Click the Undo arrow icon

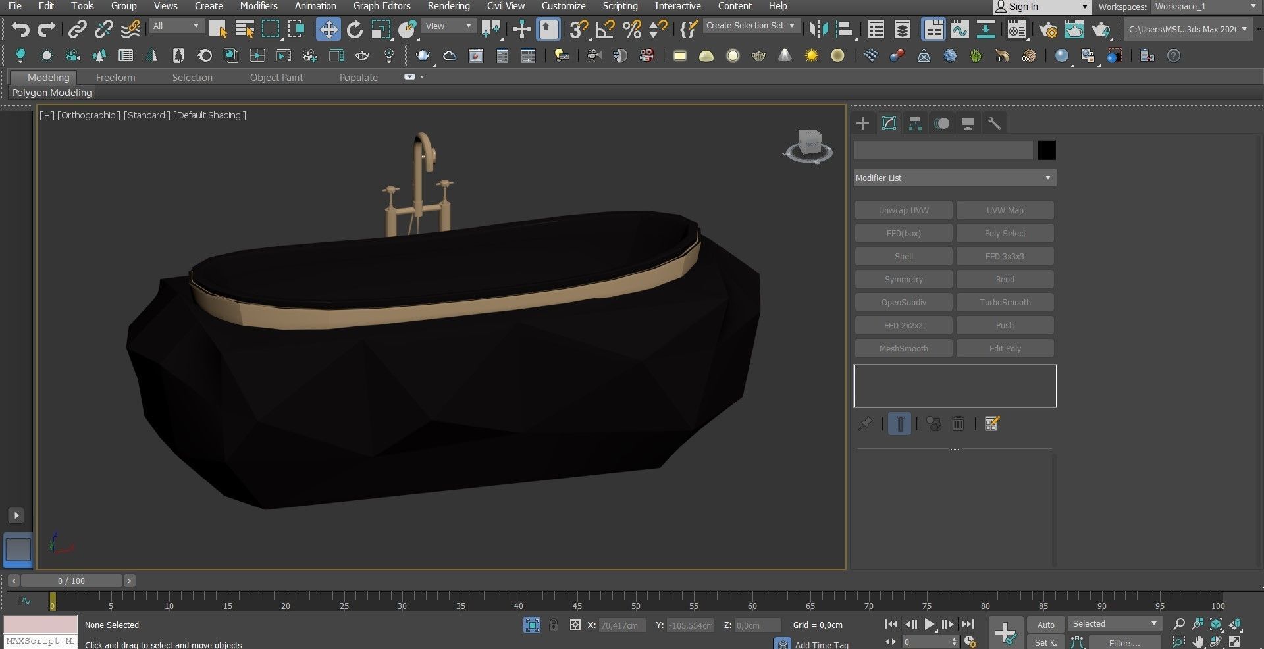pyautogui.click(x=20, y=29)
